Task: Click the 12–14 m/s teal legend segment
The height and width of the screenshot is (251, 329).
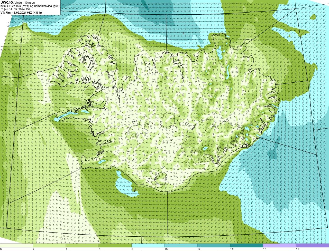Action: (x=214, y=245)
